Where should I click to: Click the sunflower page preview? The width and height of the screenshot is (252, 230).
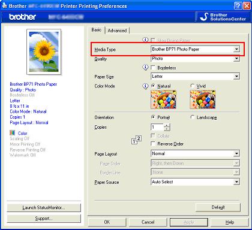click(x=44, y=52)
